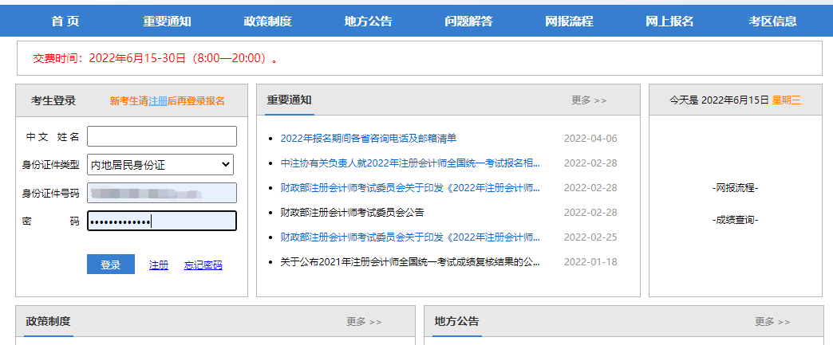833x345 pixels.
Task: Click the 注册 link beside the login button
Action: 159,265
